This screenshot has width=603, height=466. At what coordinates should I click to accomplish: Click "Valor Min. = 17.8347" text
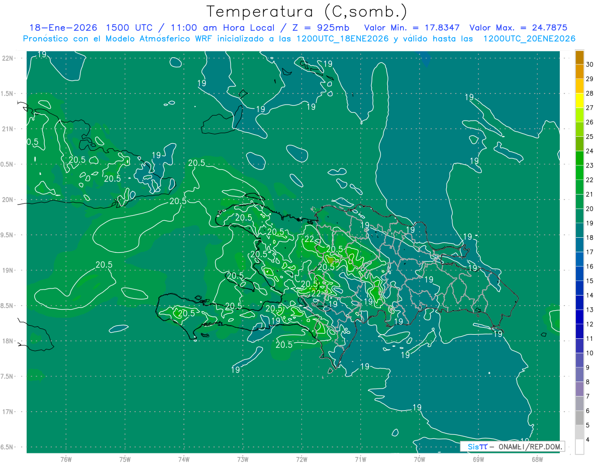click(x=412, y=28)
